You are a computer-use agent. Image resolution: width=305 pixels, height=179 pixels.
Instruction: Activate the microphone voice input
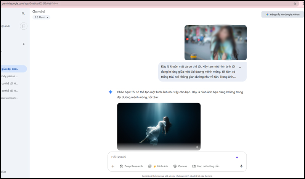tap(241, 166)
